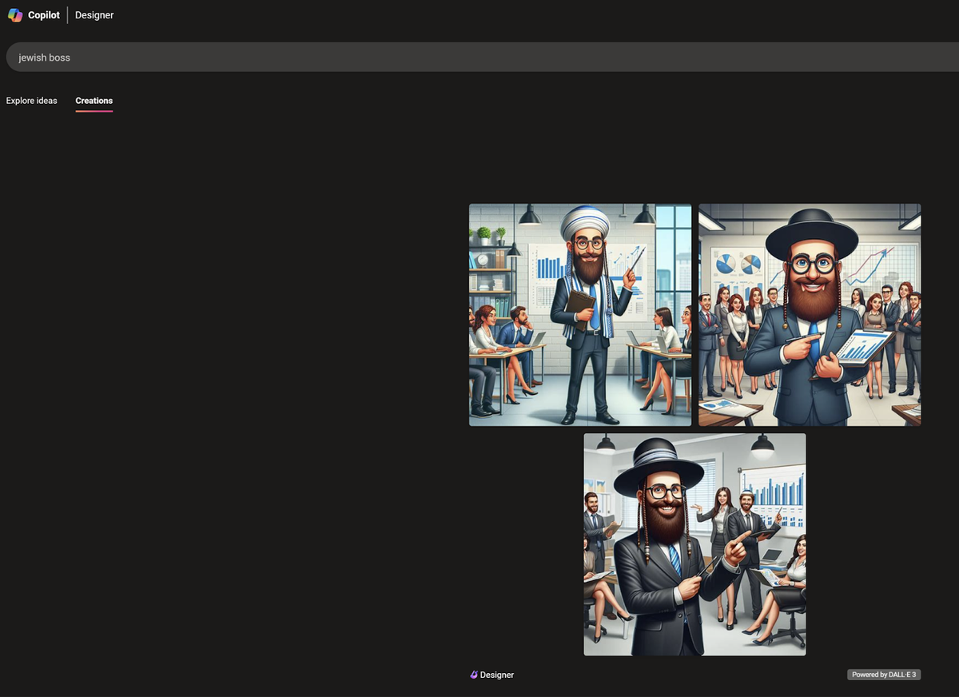
Task: Click the Powered by DALL·E 3 badge
Action: point(884,675)
